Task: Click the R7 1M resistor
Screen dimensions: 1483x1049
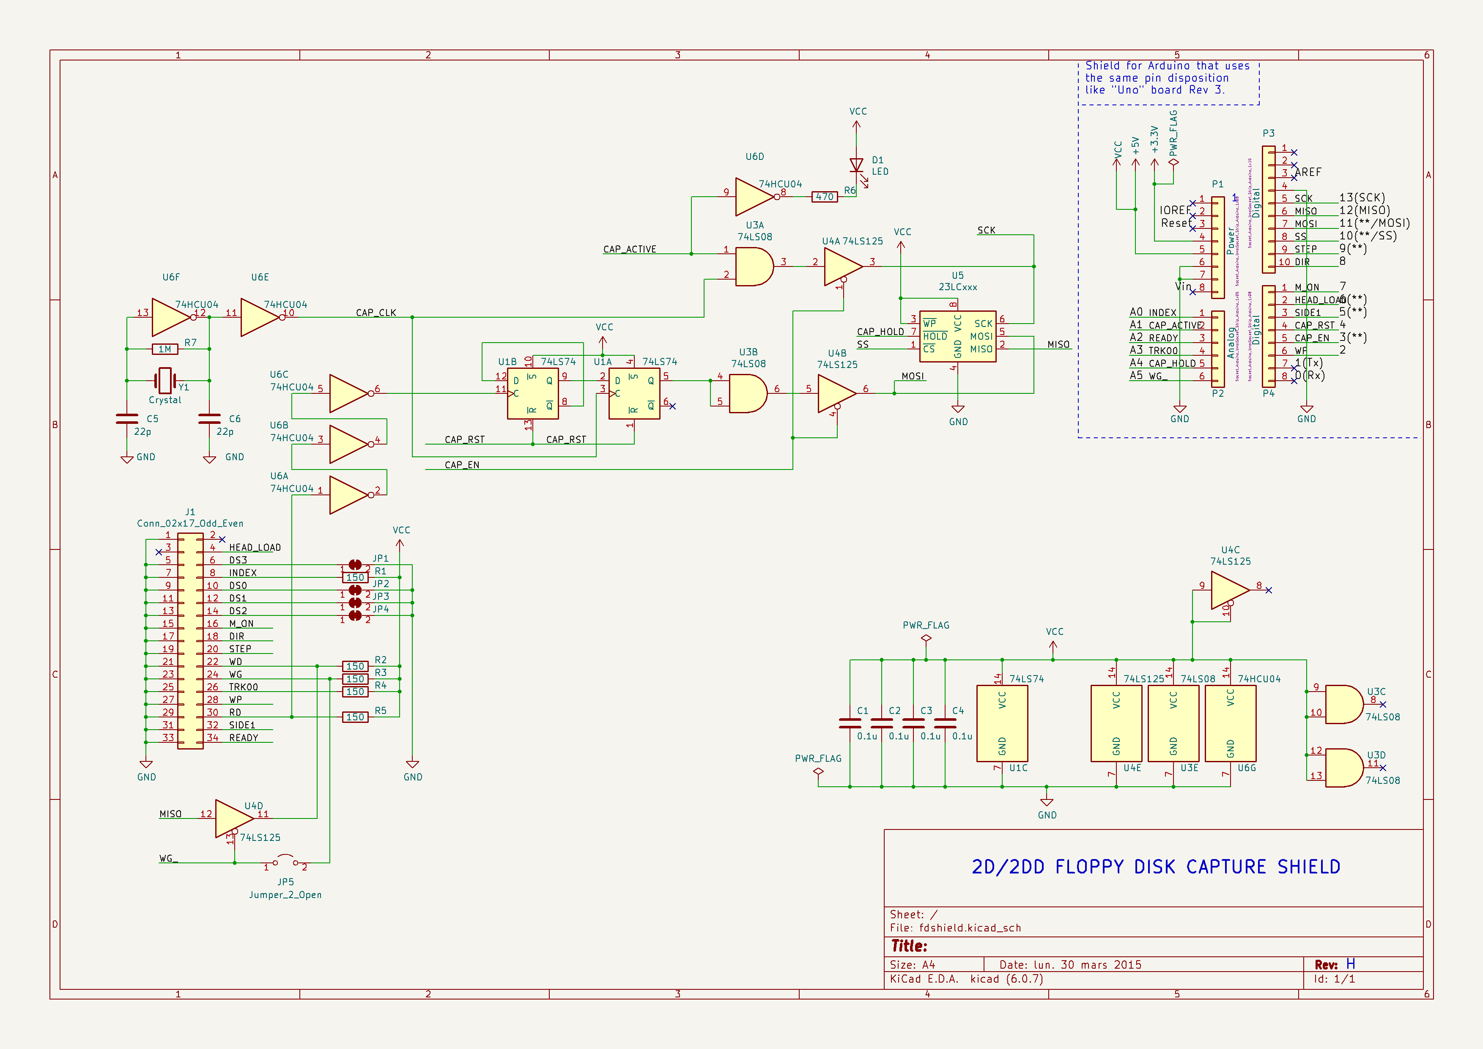Action: pyautogui.click(x=164, y=349)
